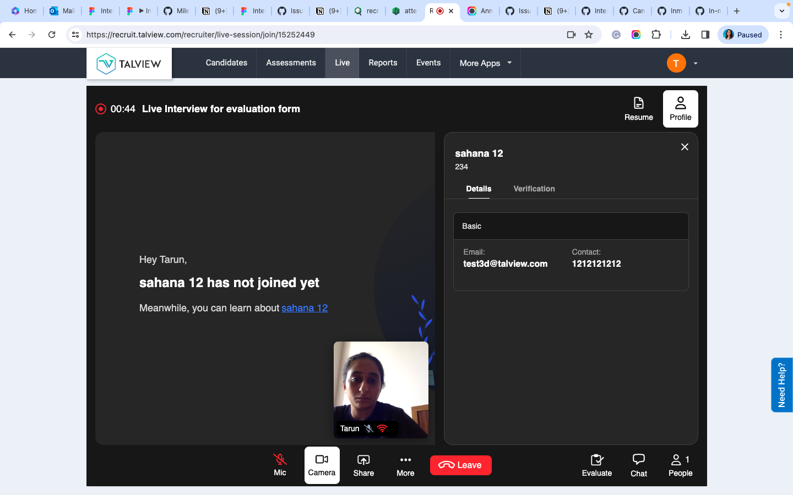Switch to the Mail browser tab
The height and width of the screenshot is (495, 793).
click(x=62, y=11)
